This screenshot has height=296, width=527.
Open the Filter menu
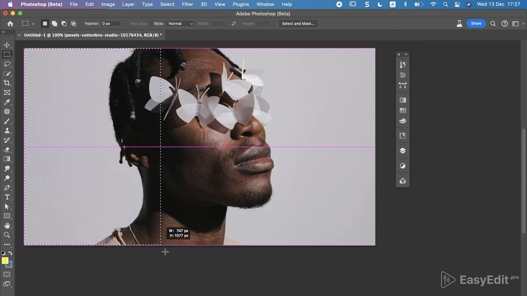coord(187,5)
